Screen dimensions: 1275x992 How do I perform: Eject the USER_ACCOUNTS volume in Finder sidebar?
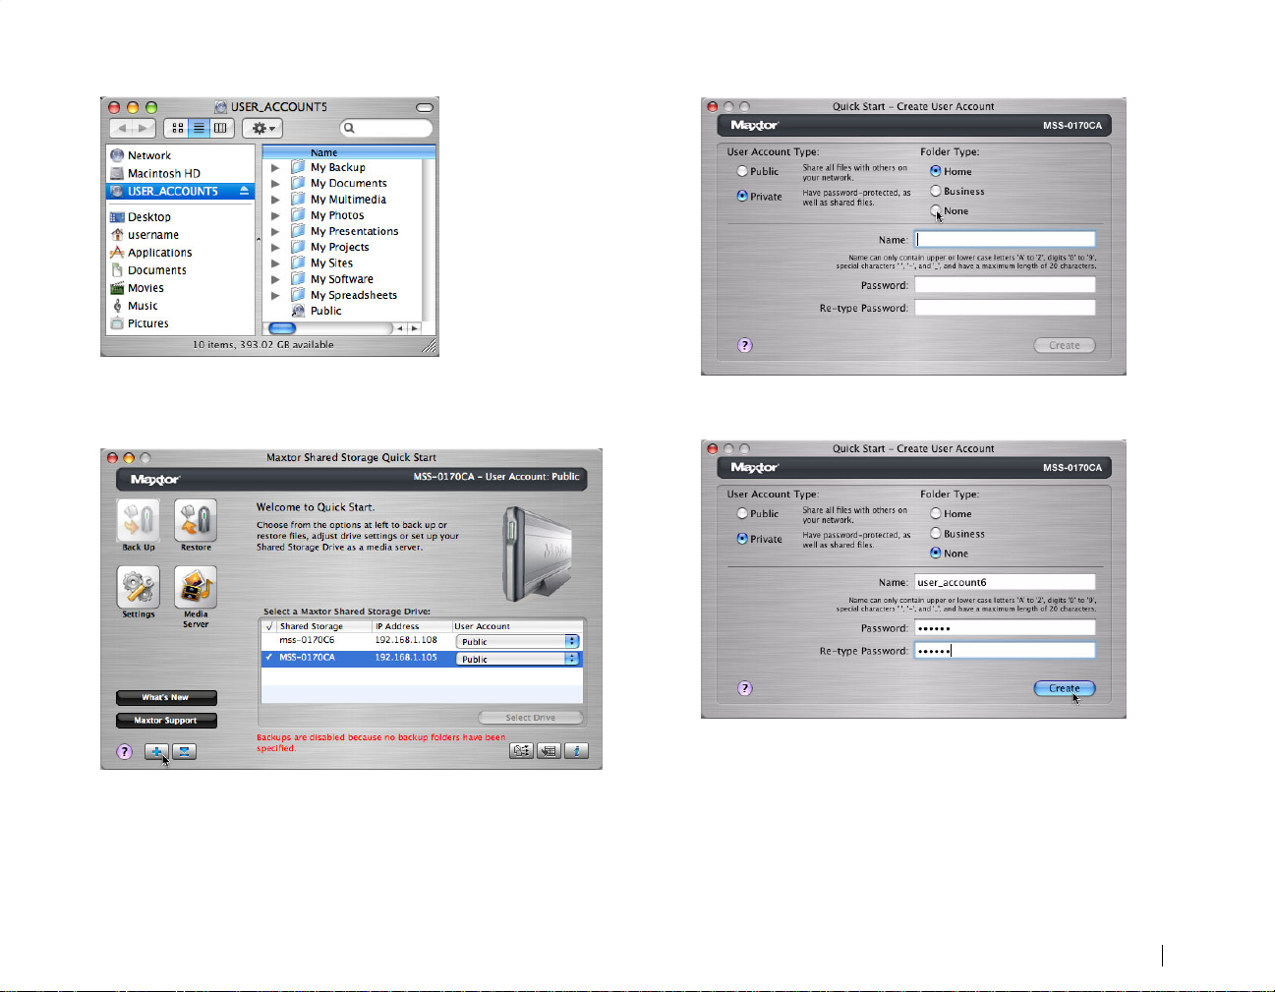[x=244, y=191]
